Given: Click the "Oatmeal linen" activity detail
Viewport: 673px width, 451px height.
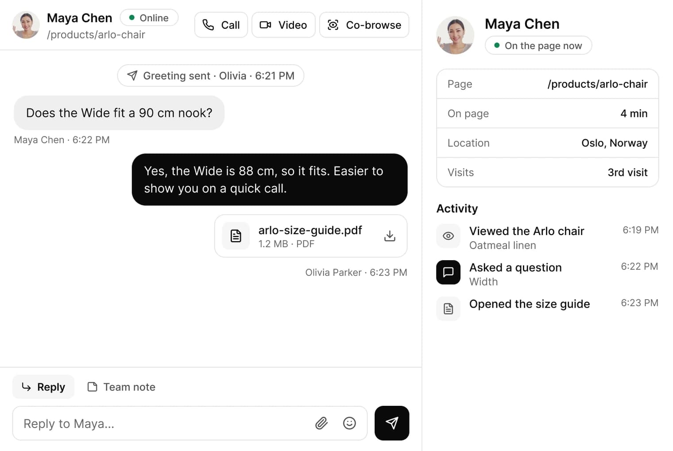Looking at the screenshot, I should pyautogui.click(x=503, y=245).
